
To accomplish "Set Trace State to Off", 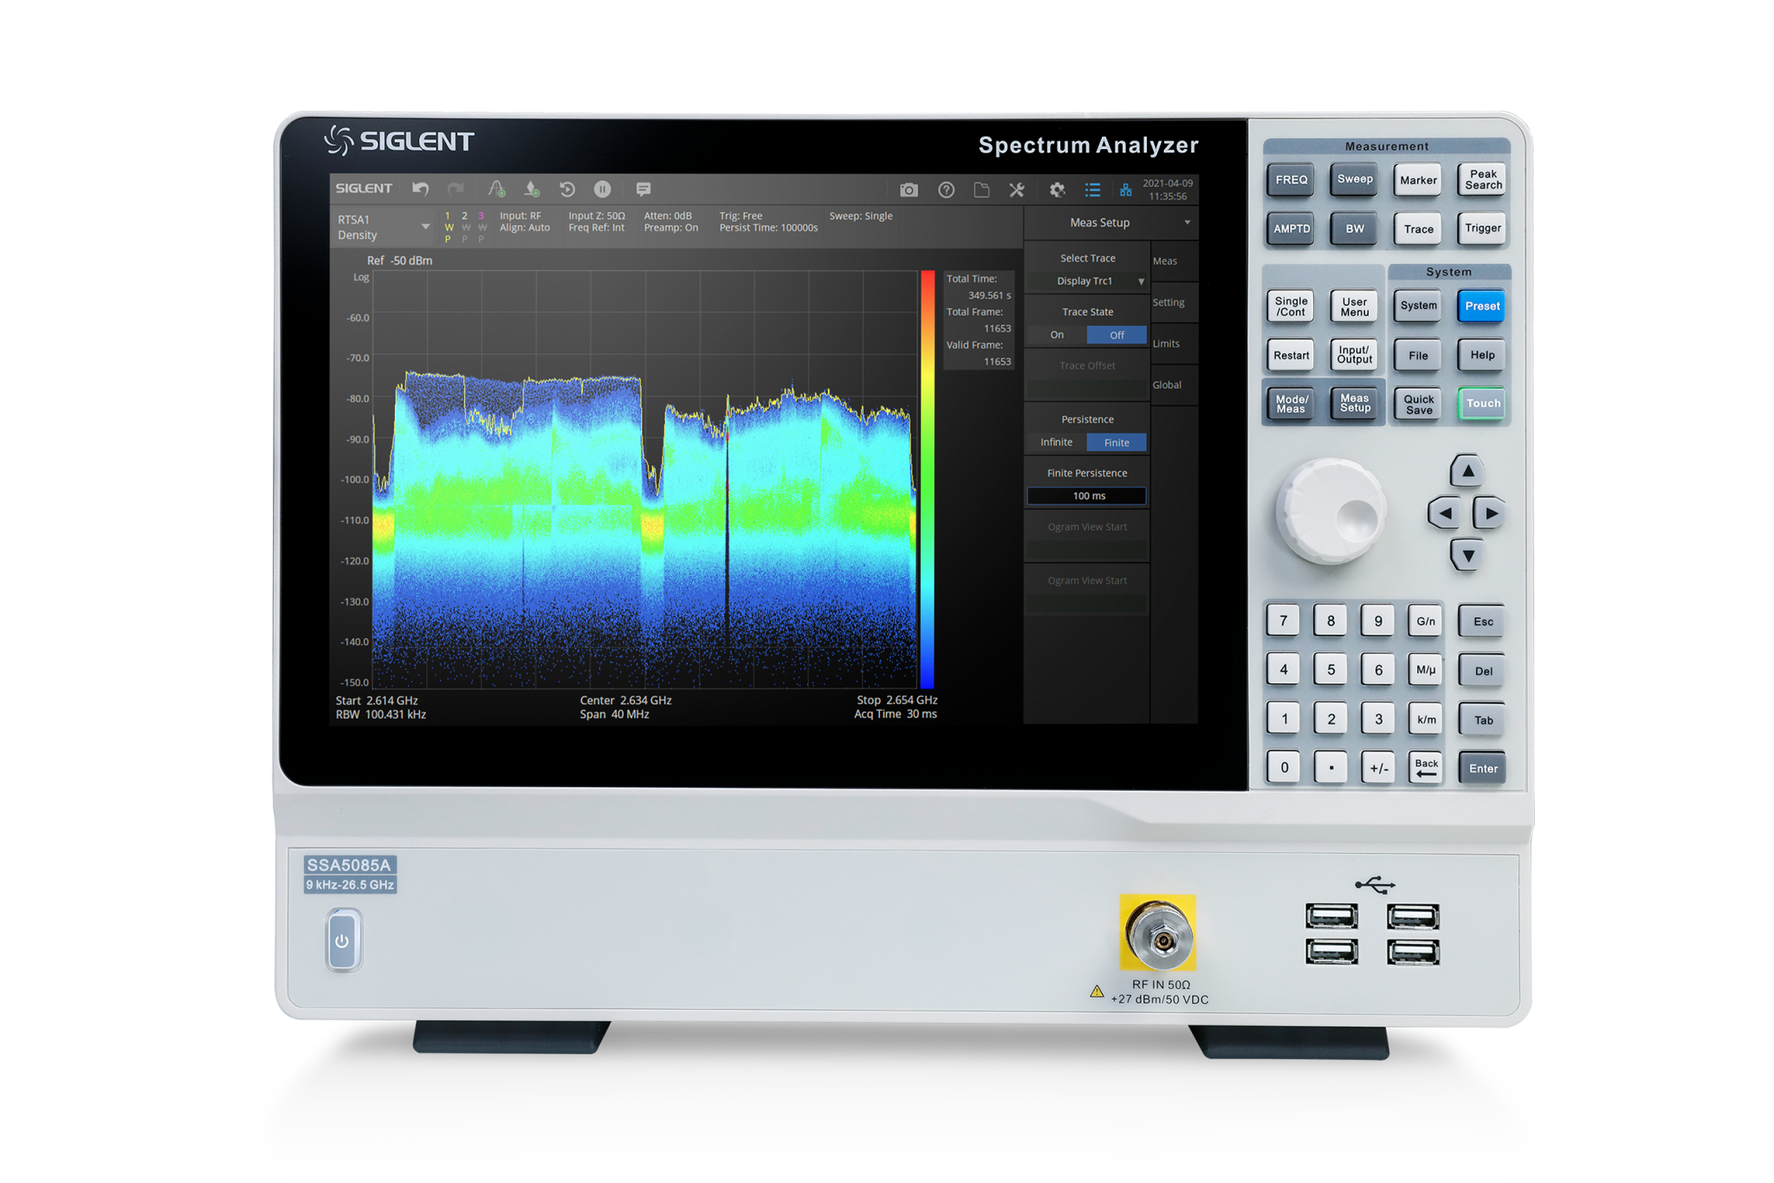I will pos(1117,335).
